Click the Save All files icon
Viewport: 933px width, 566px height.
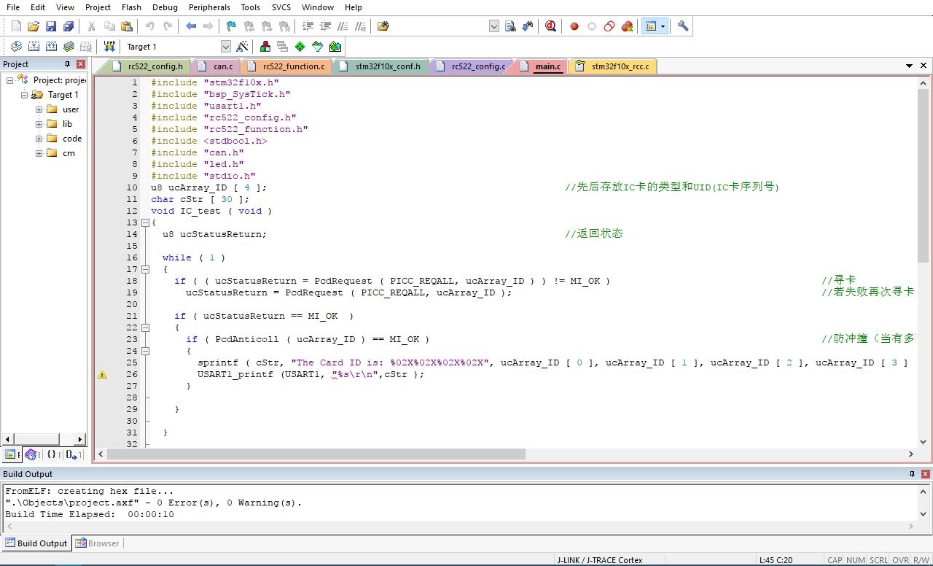[x=69, y=26]
